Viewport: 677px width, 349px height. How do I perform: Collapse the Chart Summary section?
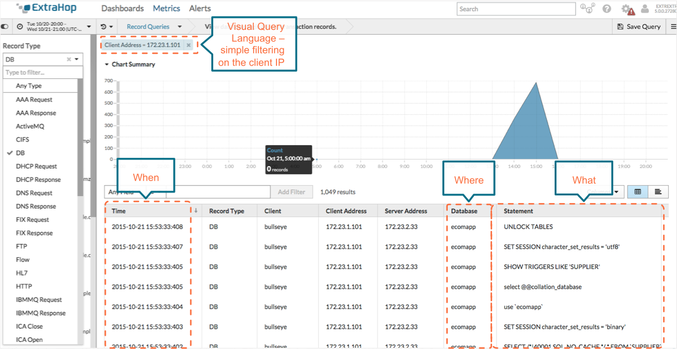[x=130, y=65]
